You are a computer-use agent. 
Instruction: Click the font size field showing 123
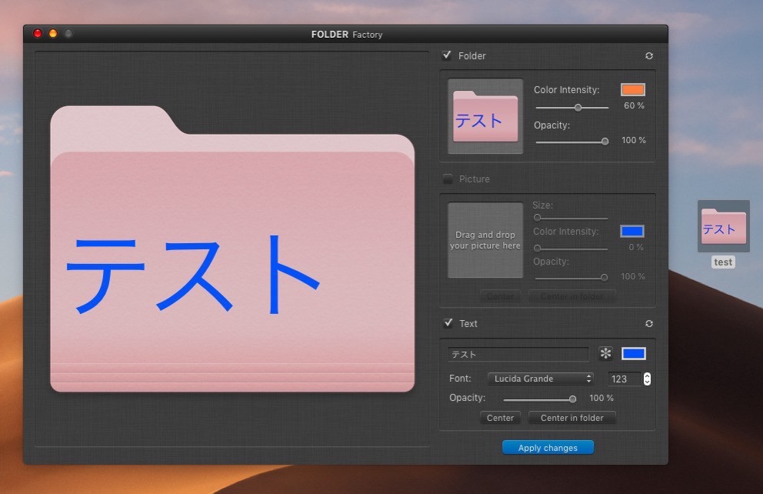624,379
